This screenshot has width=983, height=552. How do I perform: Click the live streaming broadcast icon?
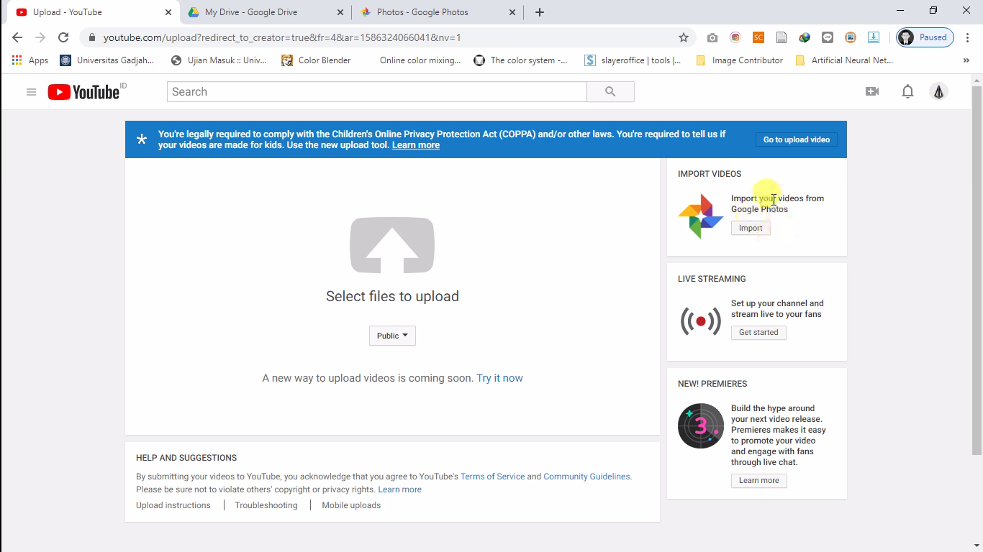(x=700, y=321)
